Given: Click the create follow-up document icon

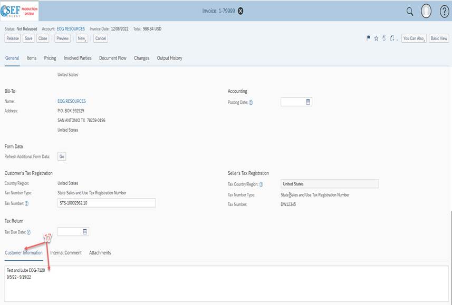Looking at the screenshot, I should pos(391,38).
